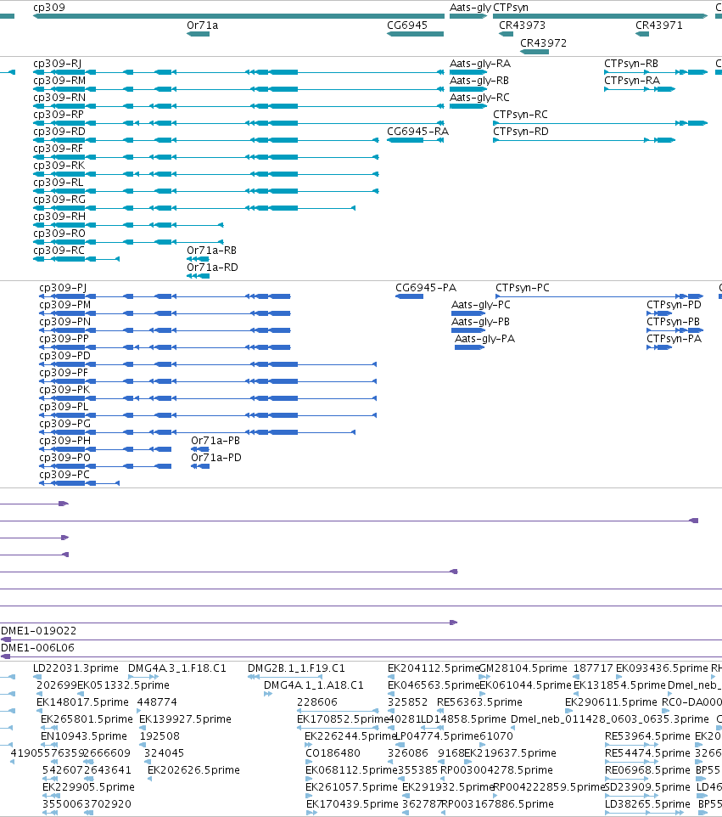The image size is (722, 817).
Task: Click the cp309-RG transcript label
Action: point(59,199)
